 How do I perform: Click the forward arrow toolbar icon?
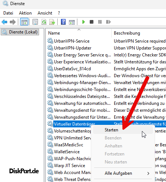point(13,22)
